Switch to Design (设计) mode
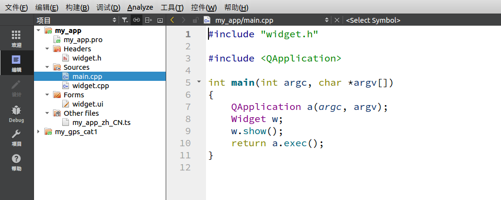The width and height of the screenshot is (501, 200). (x=17, y=88)
